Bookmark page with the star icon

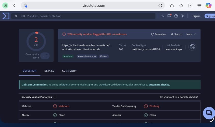181,6
